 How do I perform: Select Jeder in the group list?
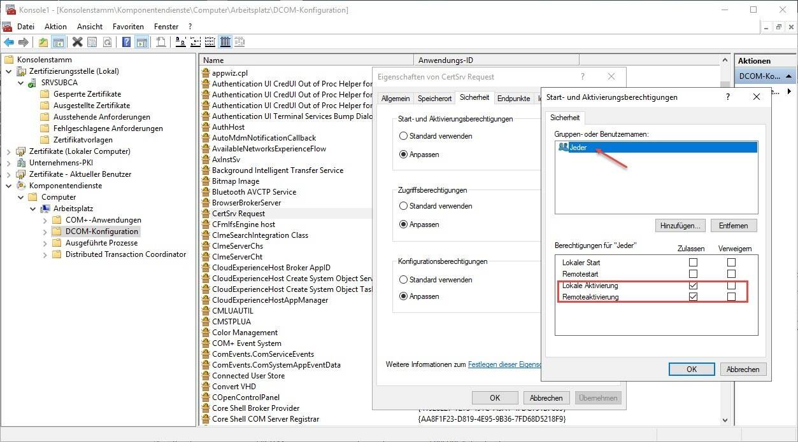click(578, 148)
